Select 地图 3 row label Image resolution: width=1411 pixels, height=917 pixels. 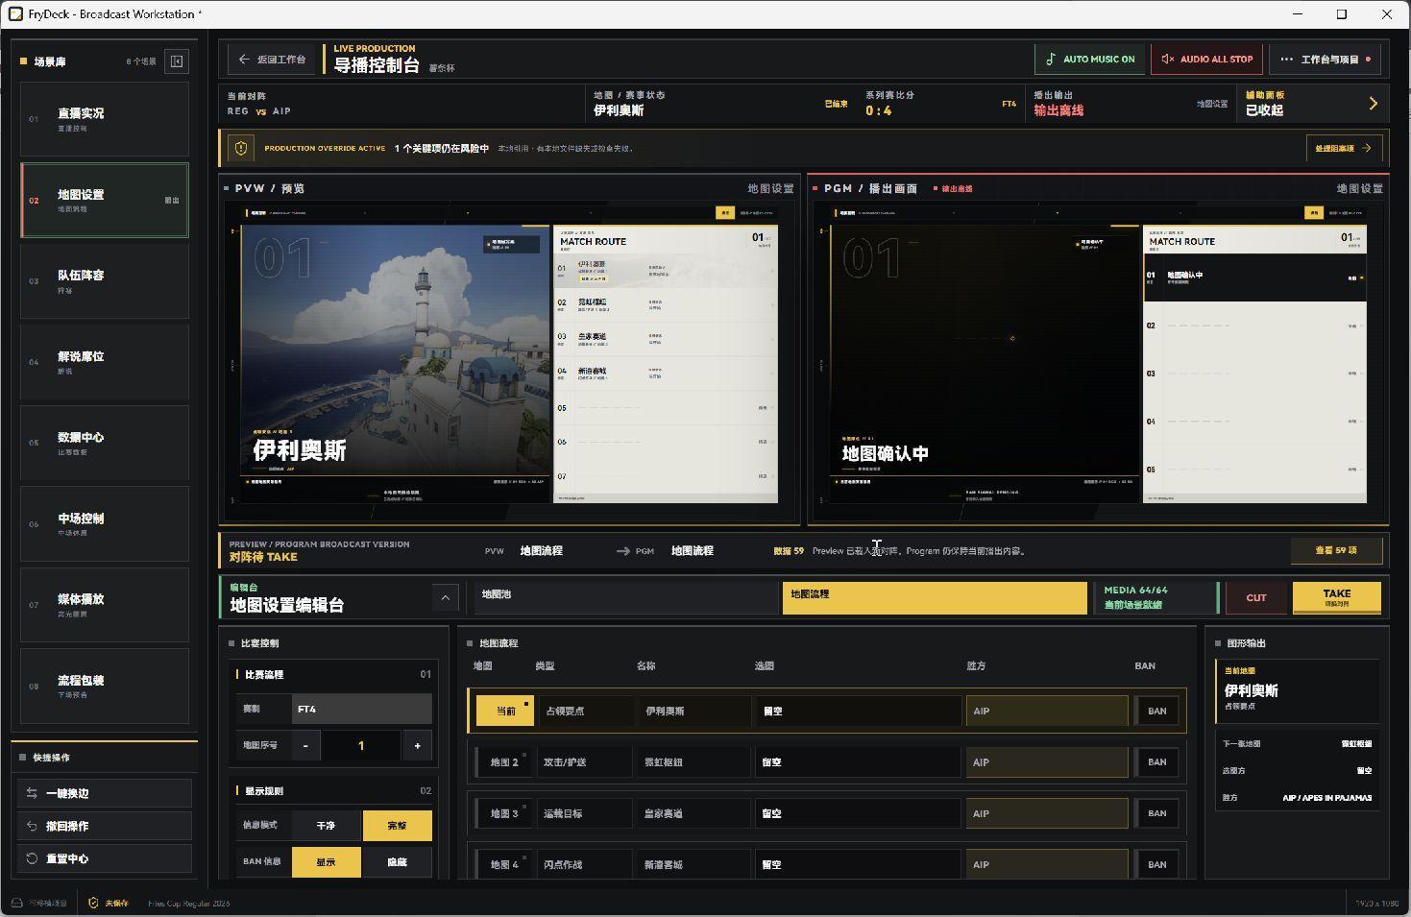(x=504, y=813)
